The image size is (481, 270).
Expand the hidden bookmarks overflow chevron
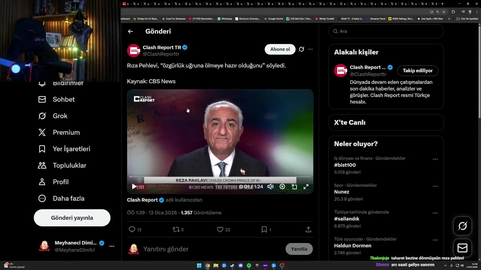click(449, 19)
